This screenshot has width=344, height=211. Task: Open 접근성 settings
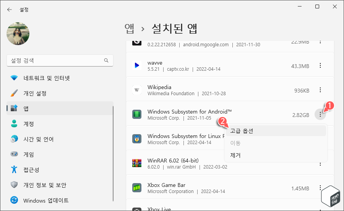click(60, 170)
